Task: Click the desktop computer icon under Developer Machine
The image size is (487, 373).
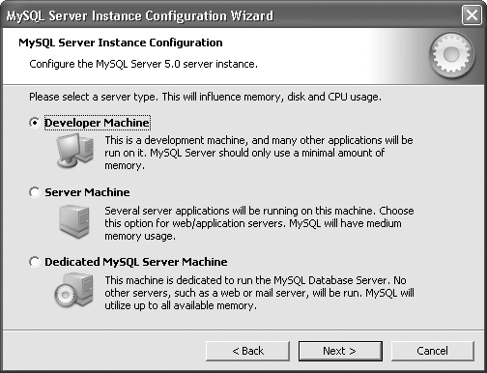Action: coord(75,151)
